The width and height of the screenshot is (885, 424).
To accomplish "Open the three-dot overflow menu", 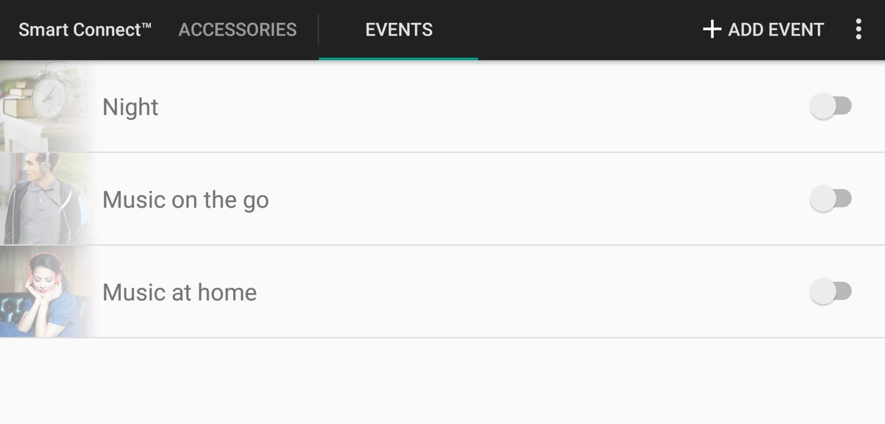I will point(858,29).
